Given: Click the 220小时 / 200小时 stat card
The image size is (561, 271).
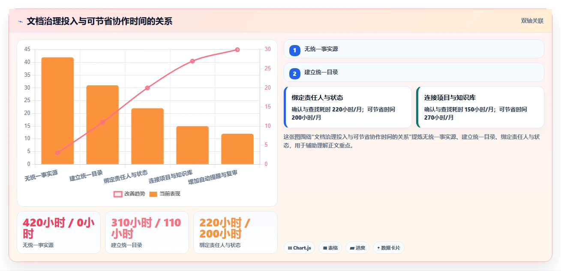Looking at the screenshot, I should click(235, 232).
